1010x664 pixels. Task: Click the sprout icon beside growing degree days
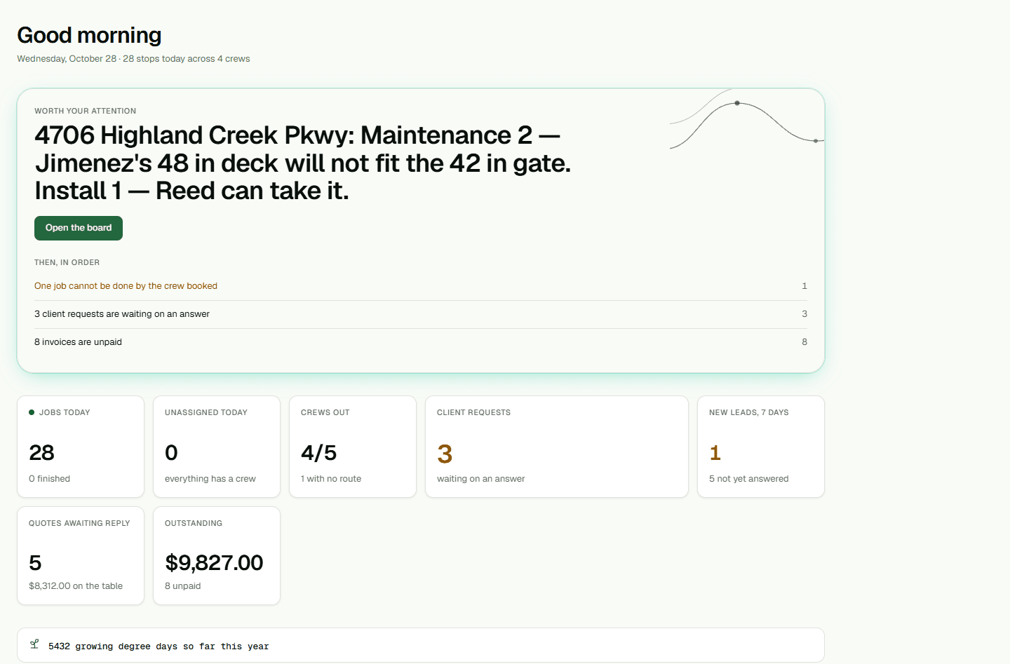coord(34,644)
